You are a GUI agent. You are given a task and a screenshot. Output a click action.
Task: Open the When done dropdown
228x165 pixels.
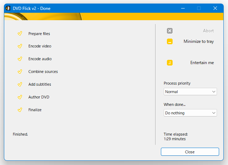[x=190, y=113]
